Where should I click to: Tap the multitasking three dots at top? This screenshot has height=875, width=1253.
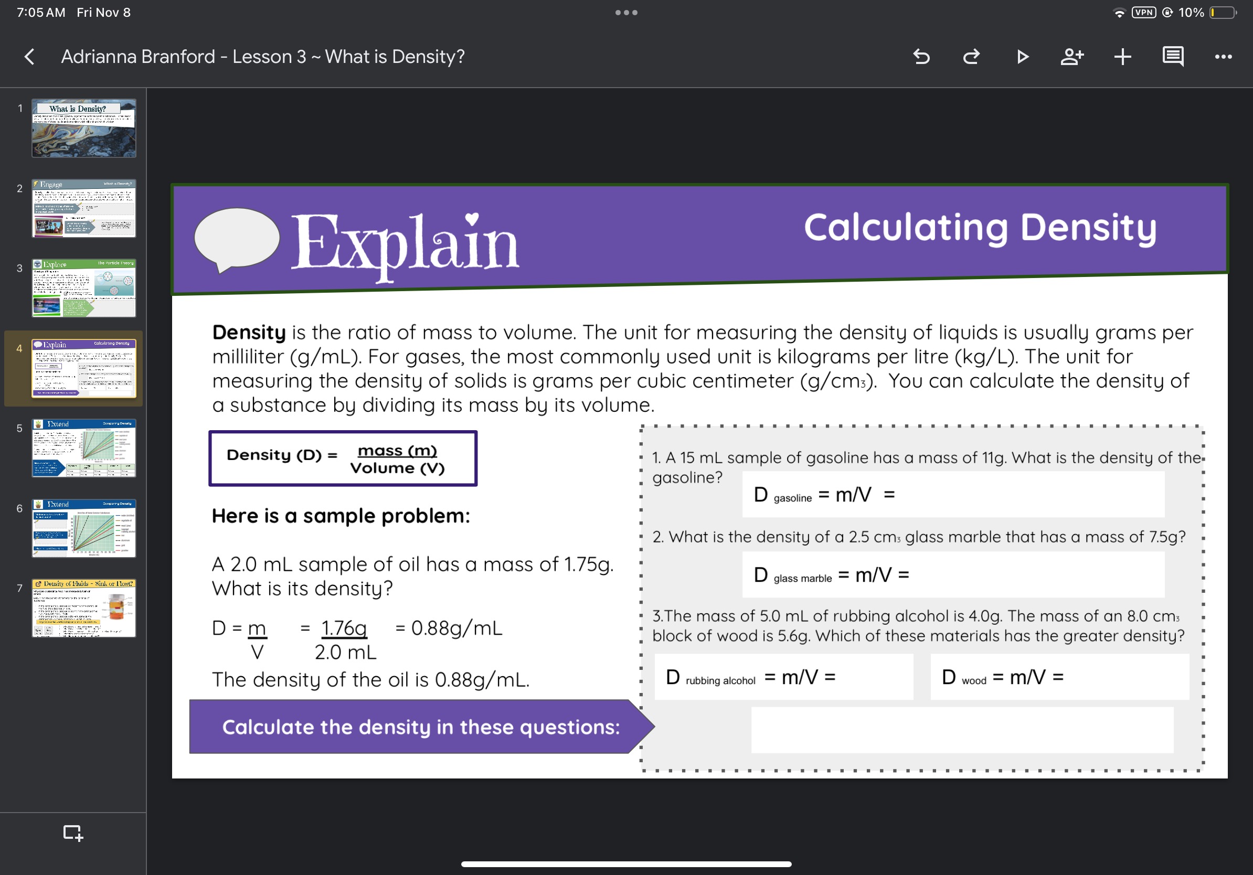point(626,13)
